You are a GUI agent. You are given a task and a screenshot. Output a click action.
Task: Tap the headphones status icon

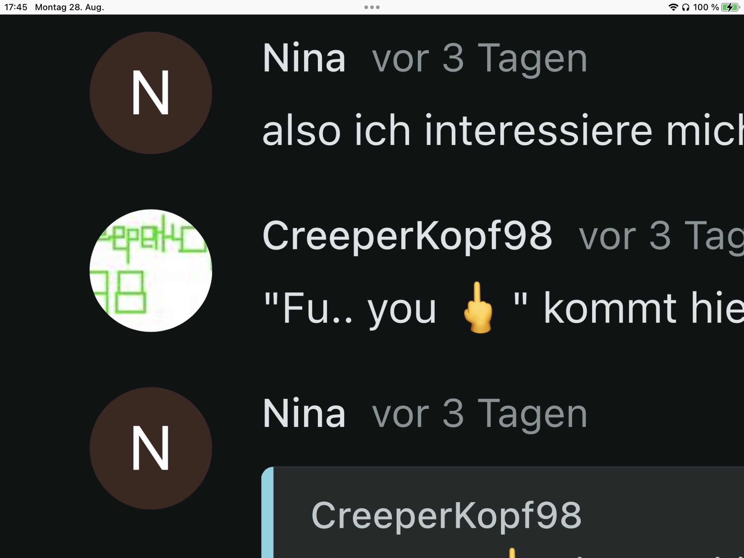686,7
